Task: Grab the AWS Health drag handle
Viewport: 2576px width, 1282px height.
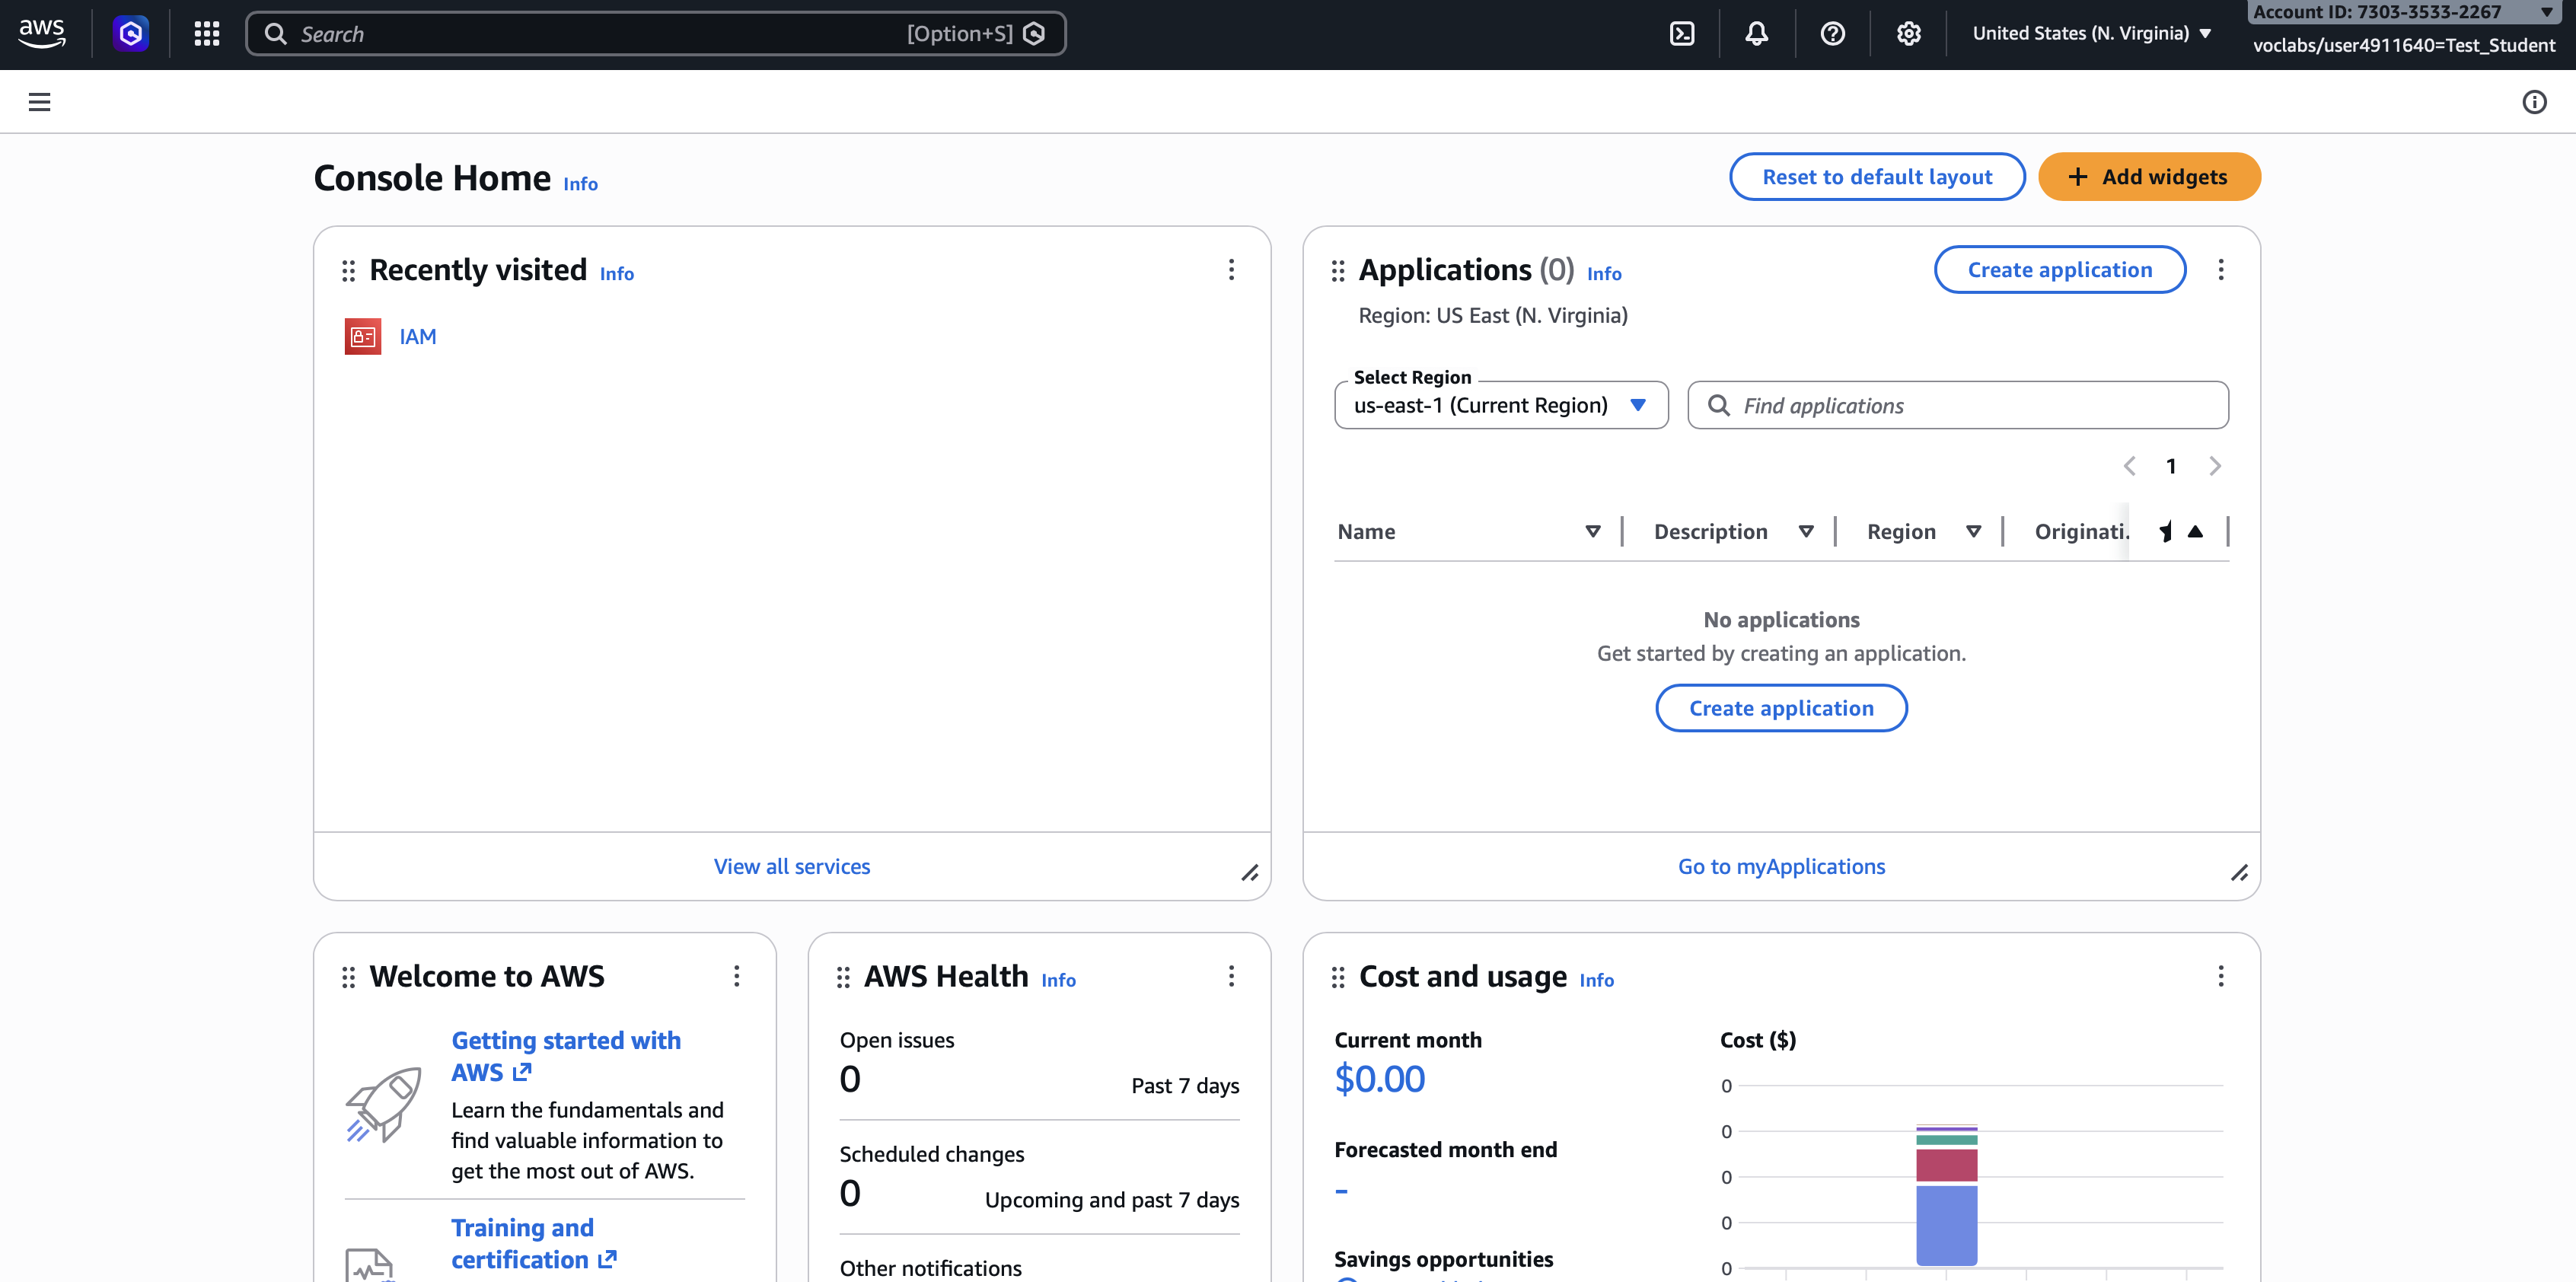Action: click(x=843, y=977)
